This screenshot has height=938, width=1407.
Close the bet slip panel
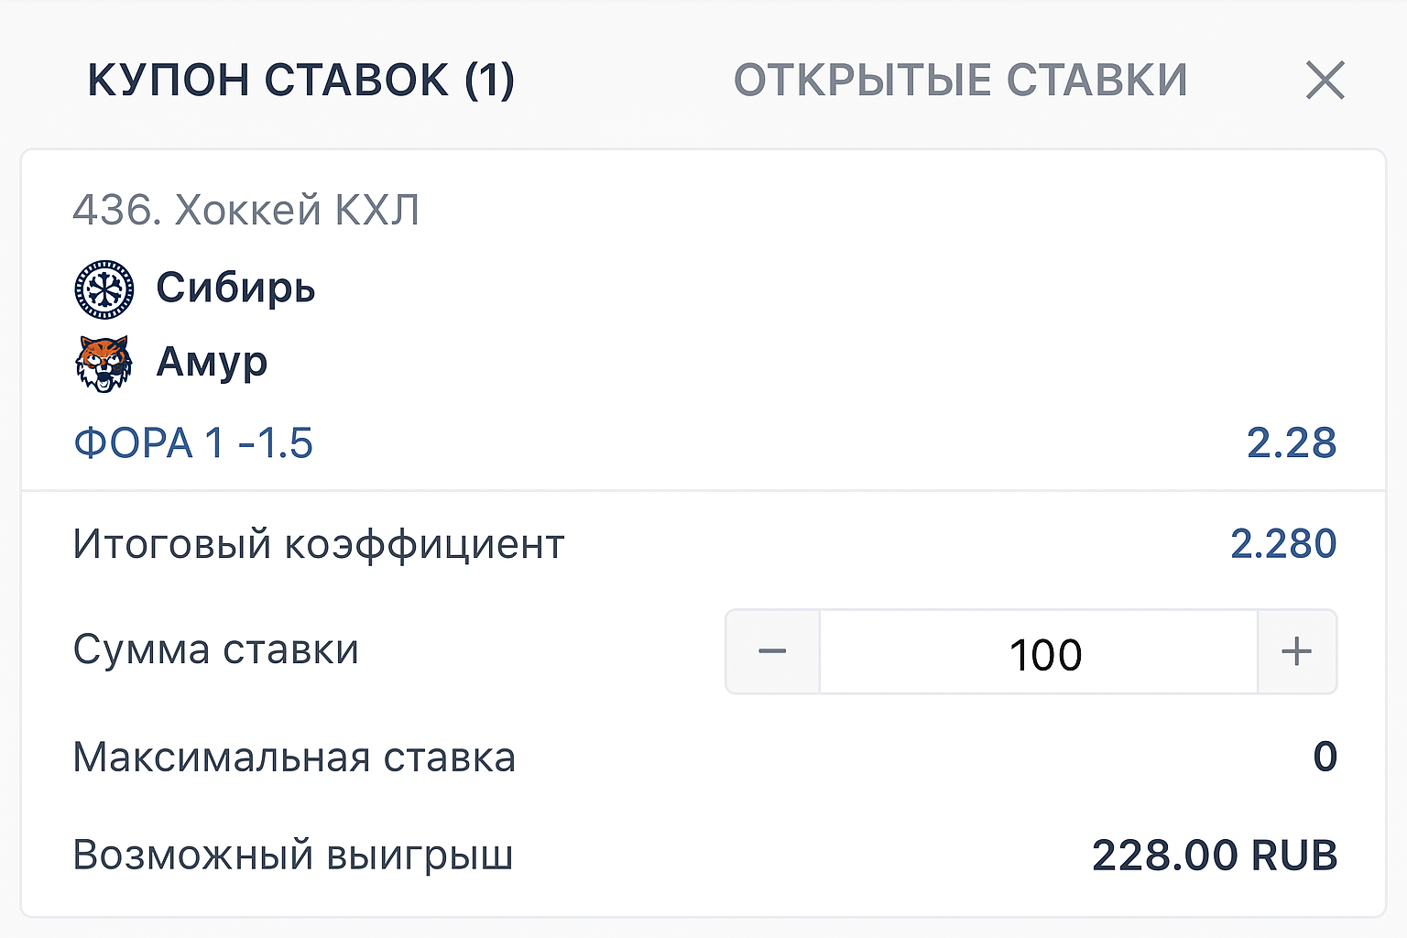point(1325,81)
